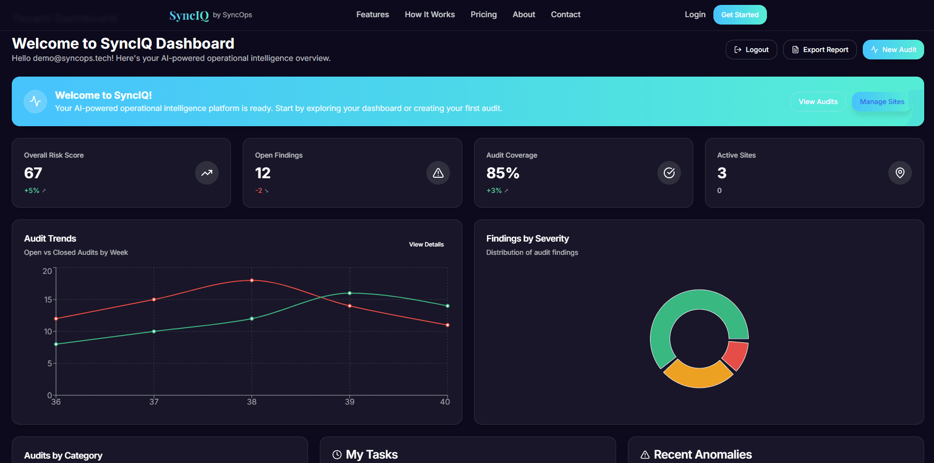Click the Manage Sites banner button
This screenshot has width=934, height=463.
[882, 101]
